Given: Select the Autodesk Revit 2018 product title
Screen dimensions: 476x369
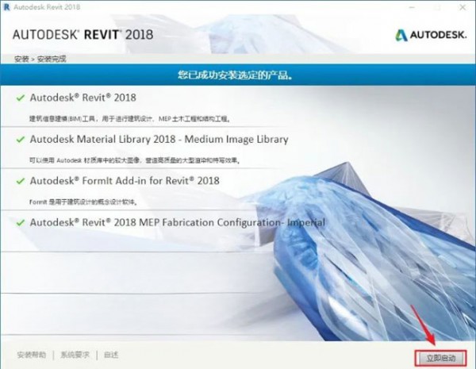Looking at the screenshot, I should pyautogui.click(x=83, y=98).
